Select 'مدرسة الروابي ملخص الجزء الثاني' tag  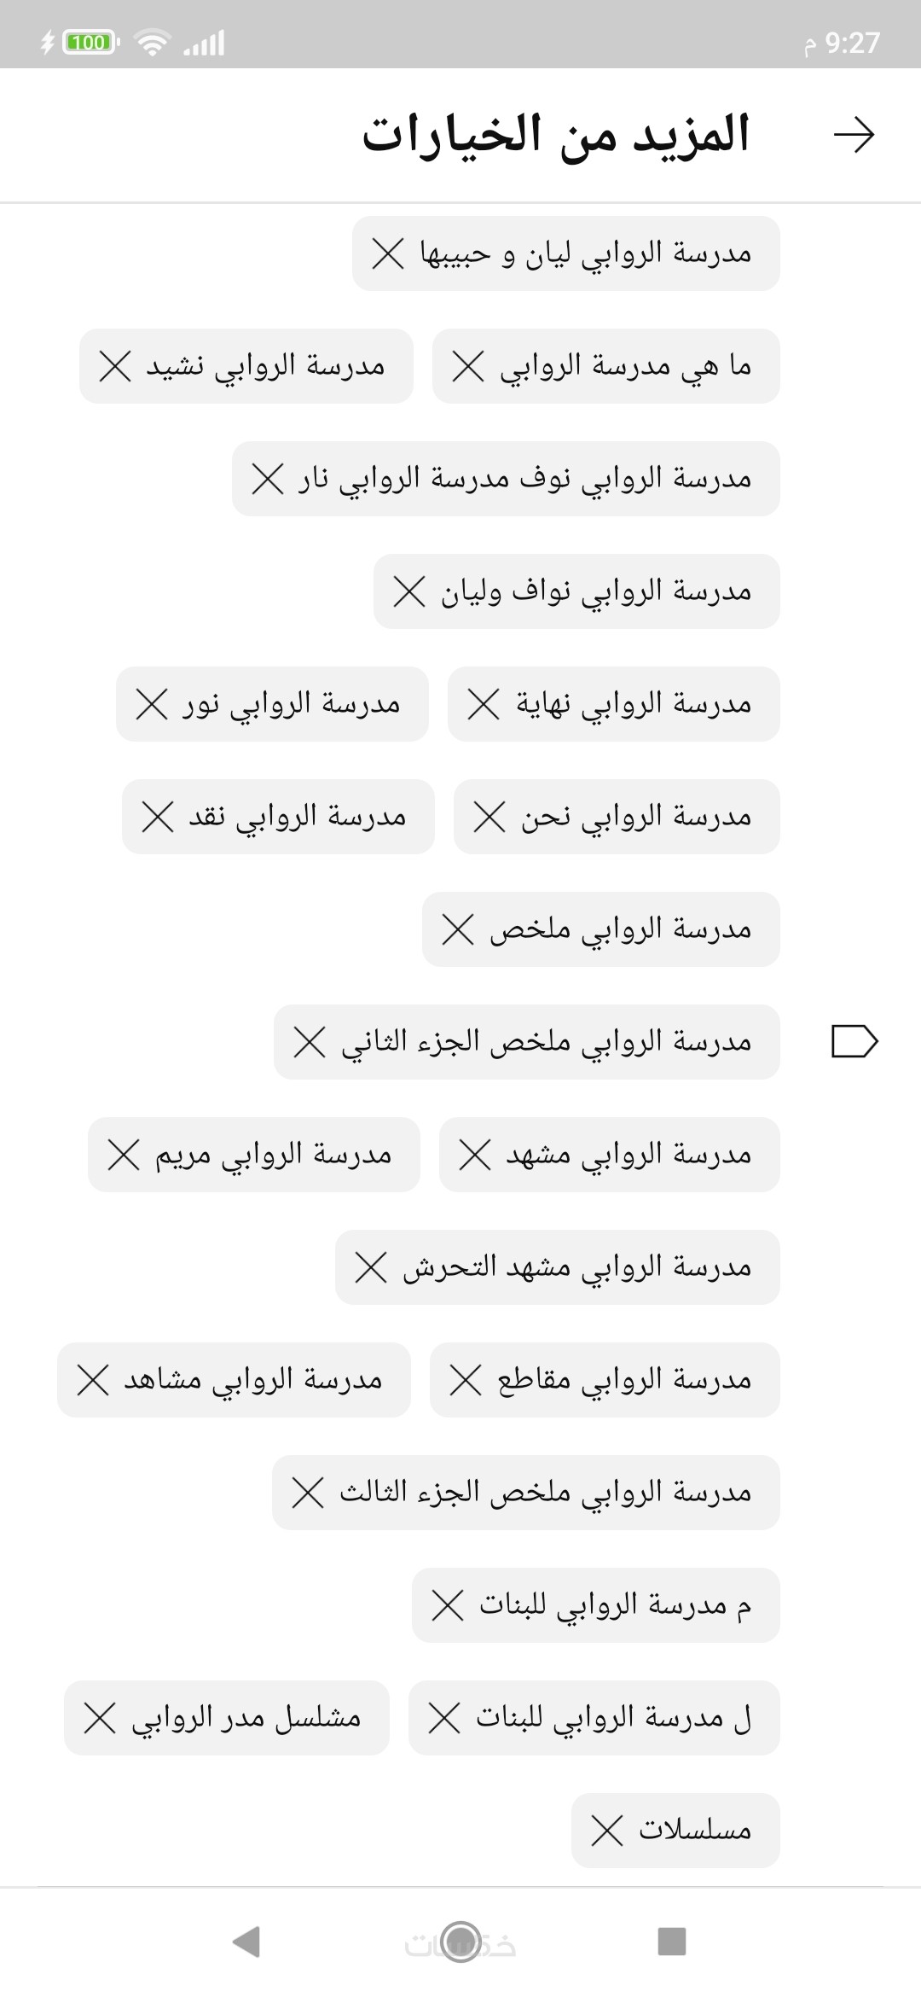coord(546,1042)
